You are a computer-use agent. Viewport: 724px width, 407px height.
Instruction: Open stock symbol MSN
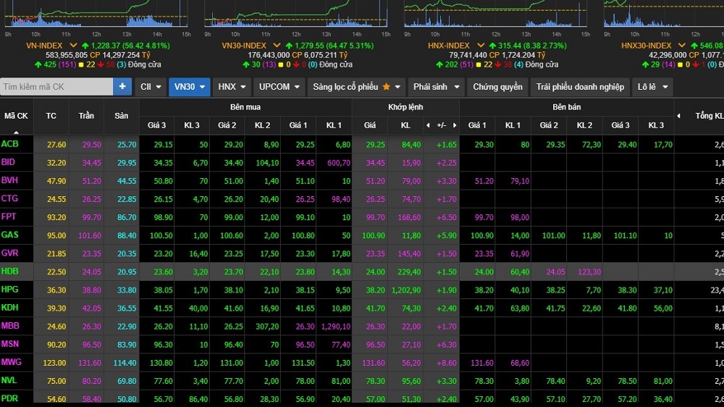pos(9,344)
